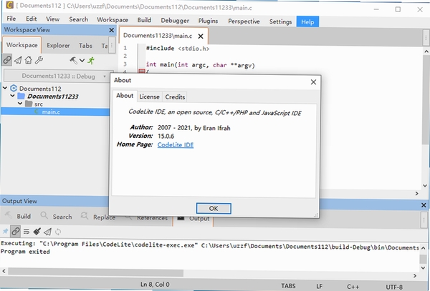
Task: Click the output pane horizontal scrollbar
Action: [x=96, y=272]
